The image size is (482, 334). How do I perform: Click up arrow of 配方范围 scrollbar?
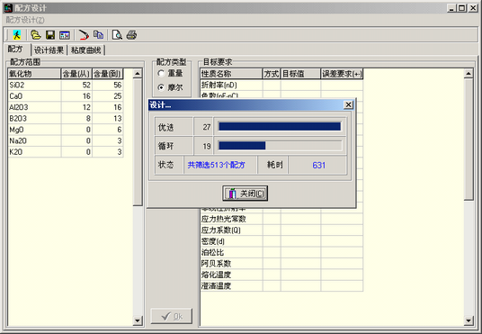[138, 74]
